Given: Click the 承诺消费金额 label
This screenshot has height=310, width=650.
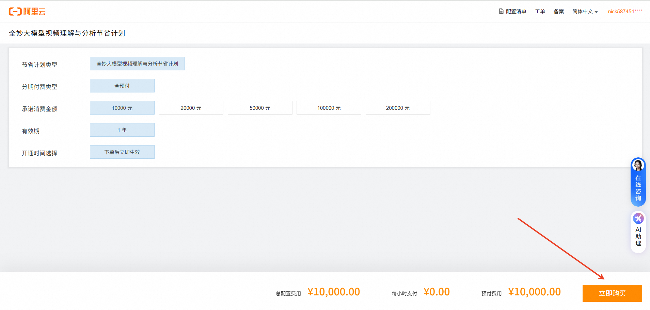Looking at the screenshot, I should pos(39,109).
